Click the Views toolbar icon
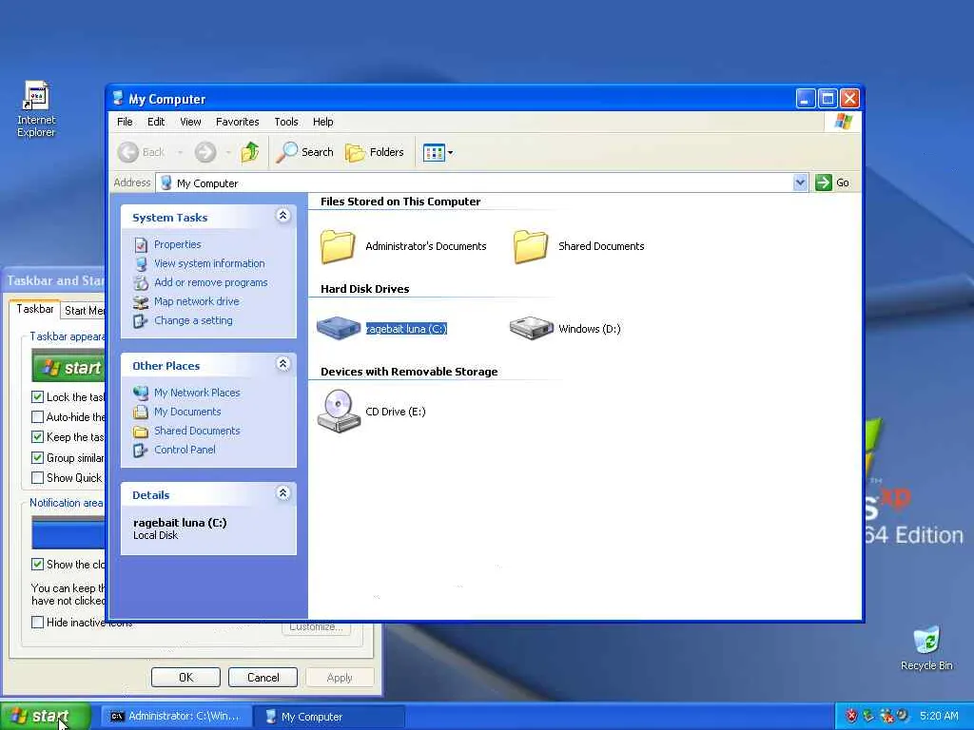Image resolution: width=974 pixels, height=730 pixels. click(433, 152)
